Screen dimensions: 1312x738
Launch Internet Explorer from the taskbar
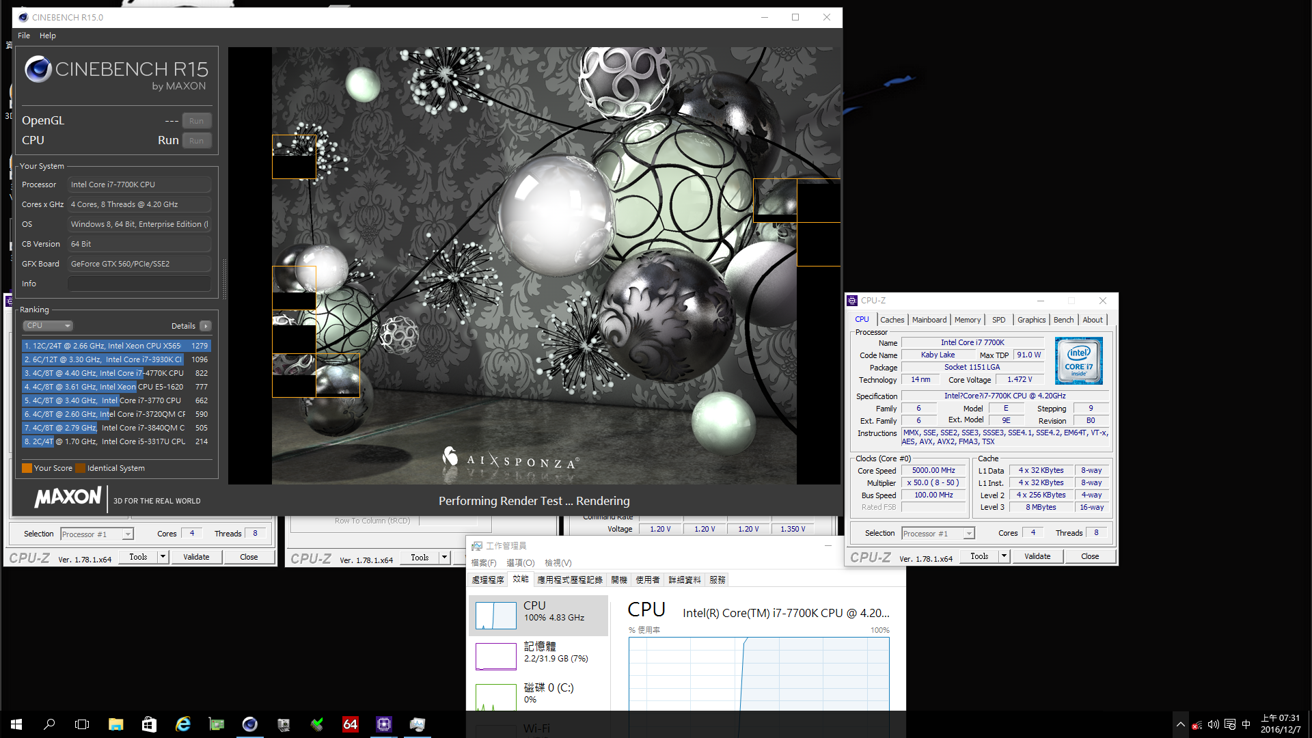pos(182,724)
